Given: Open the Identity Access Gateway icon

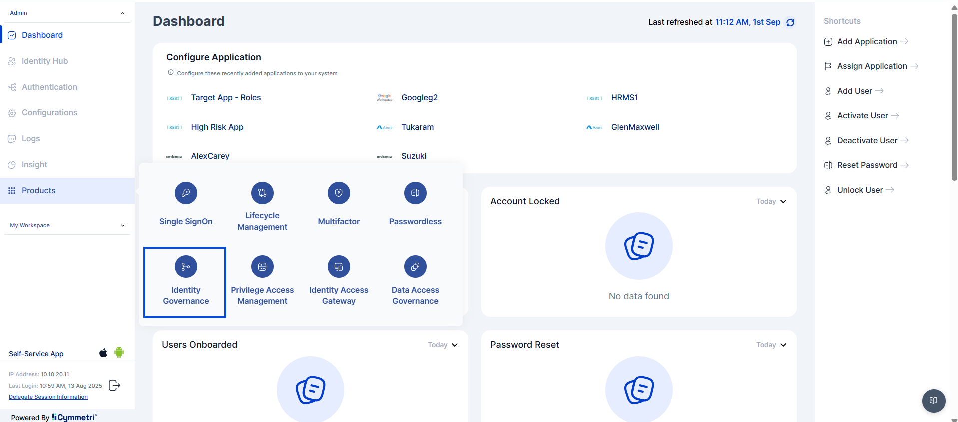Looking at the screenshot, I should [x=339, y=267].
